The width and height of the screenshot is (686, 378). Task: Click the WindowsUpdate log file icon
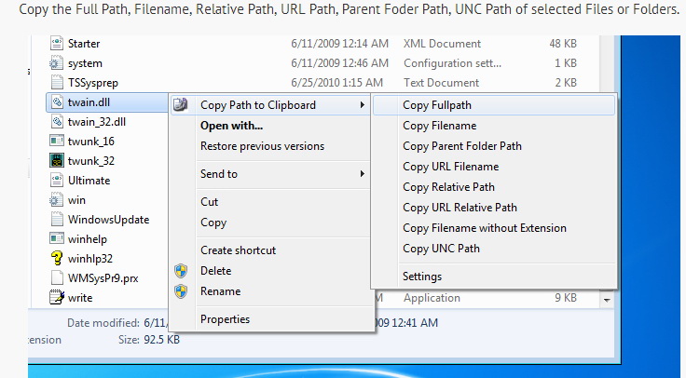click(x=57, y=220)
